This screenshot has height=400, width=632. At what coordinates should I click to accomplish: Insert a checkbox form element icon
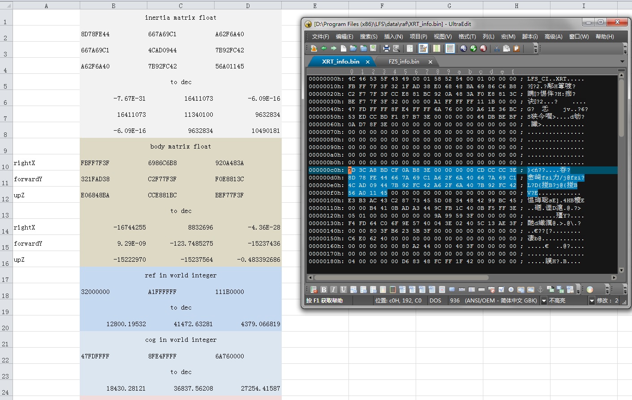pos(501,289)
